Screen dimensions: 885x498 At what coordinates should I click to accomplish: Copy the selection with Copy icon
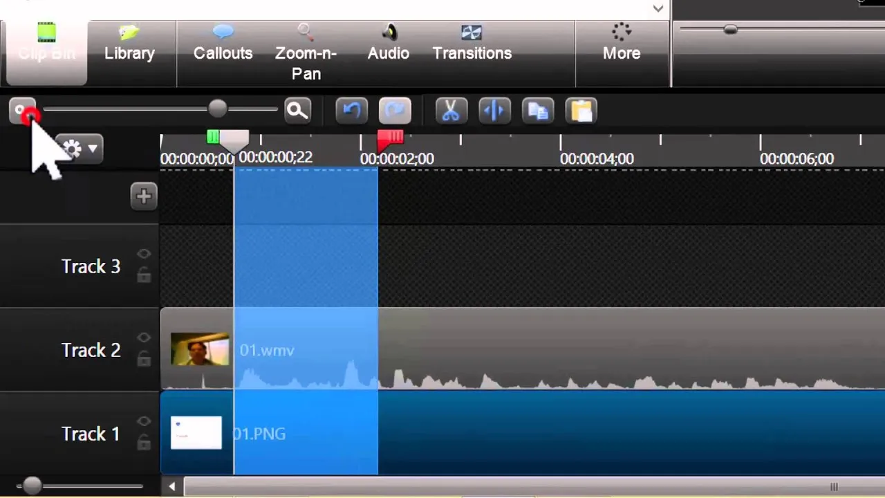[537, 111]
